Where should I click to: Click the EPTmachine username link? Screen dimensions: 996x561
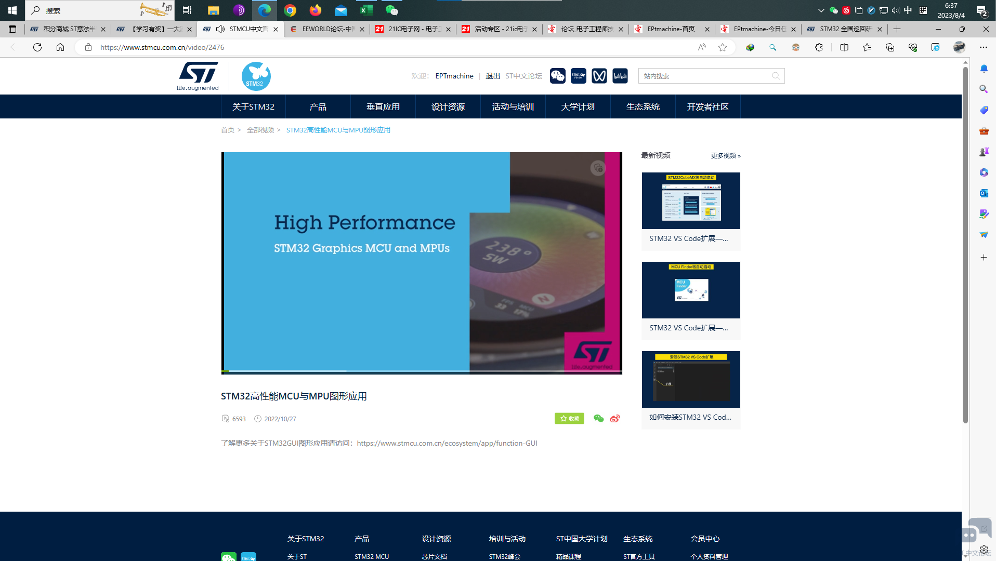click(x=454, y=76)
